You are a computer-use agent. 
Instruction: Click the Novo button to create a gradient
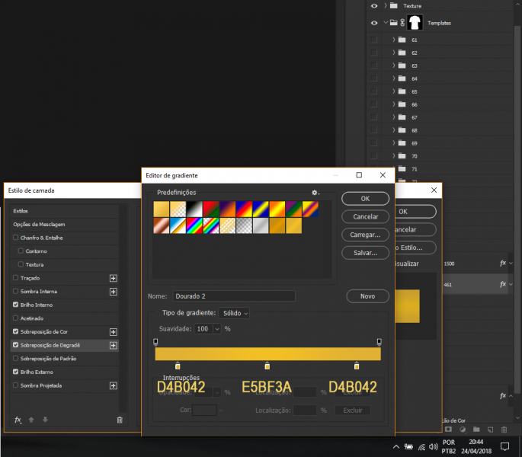(367, 296)
